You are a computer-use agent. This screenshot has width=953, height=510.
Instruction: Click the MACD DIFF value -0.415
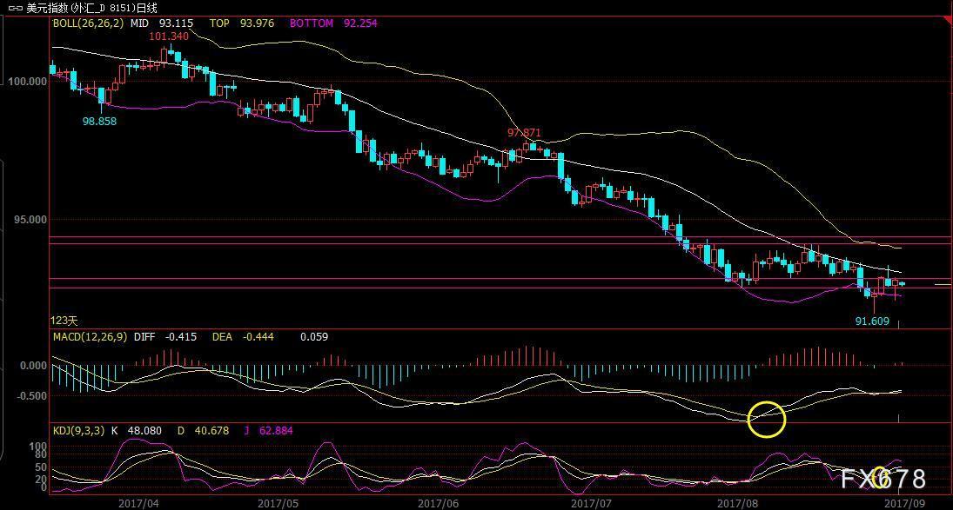pos(178,336)
